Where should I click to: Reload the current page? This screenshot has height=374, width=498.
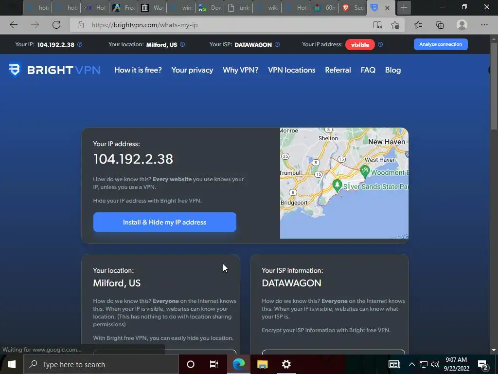click(56, 25)
